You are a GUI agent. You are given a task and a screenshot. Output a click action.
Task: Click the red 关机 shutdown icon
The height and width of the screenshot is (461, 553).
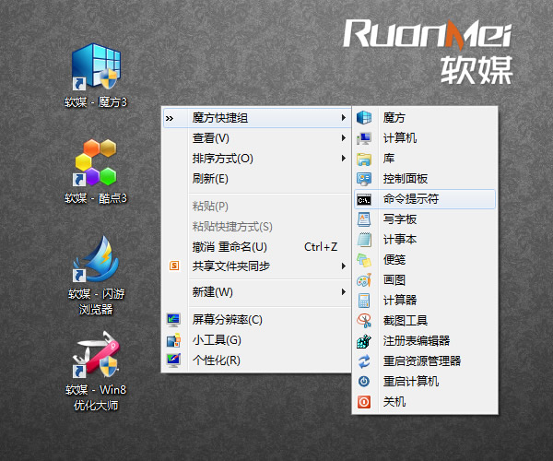[x=364, y=401]
